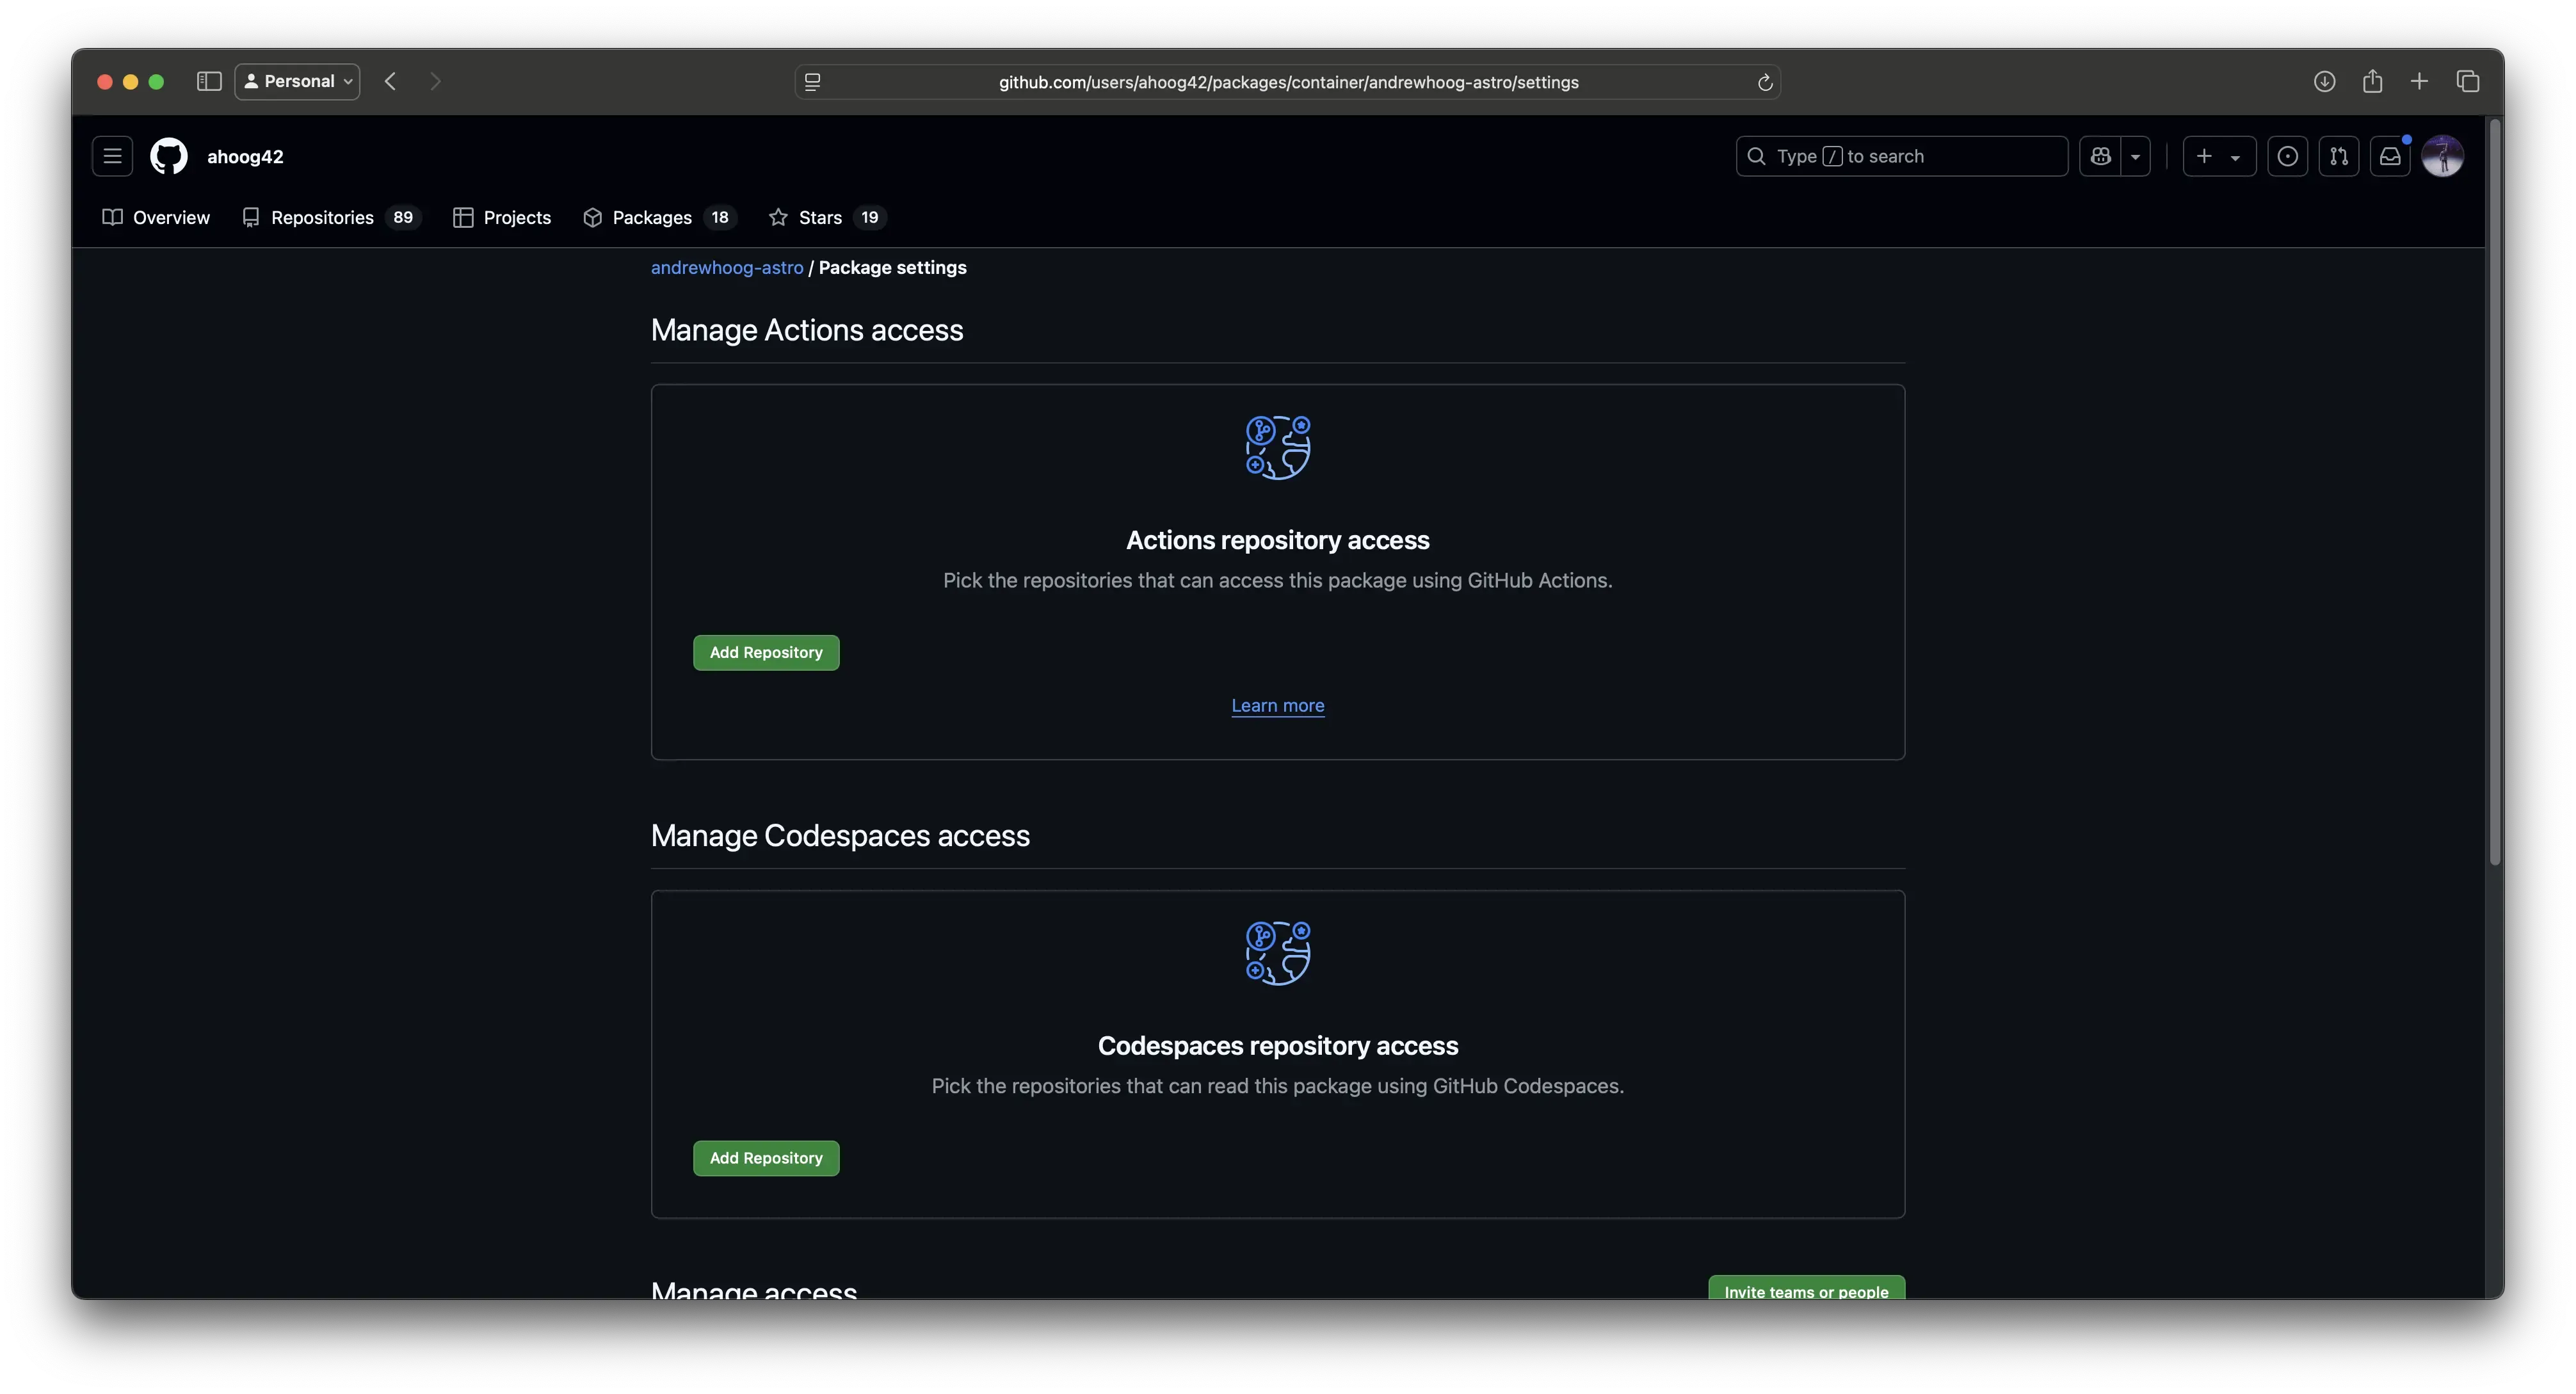Open Copilot chat icon in header

(2100, 156)
